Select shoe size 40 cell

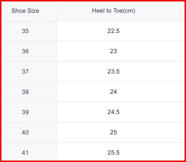pyautogui.click(x=25, y=133)
